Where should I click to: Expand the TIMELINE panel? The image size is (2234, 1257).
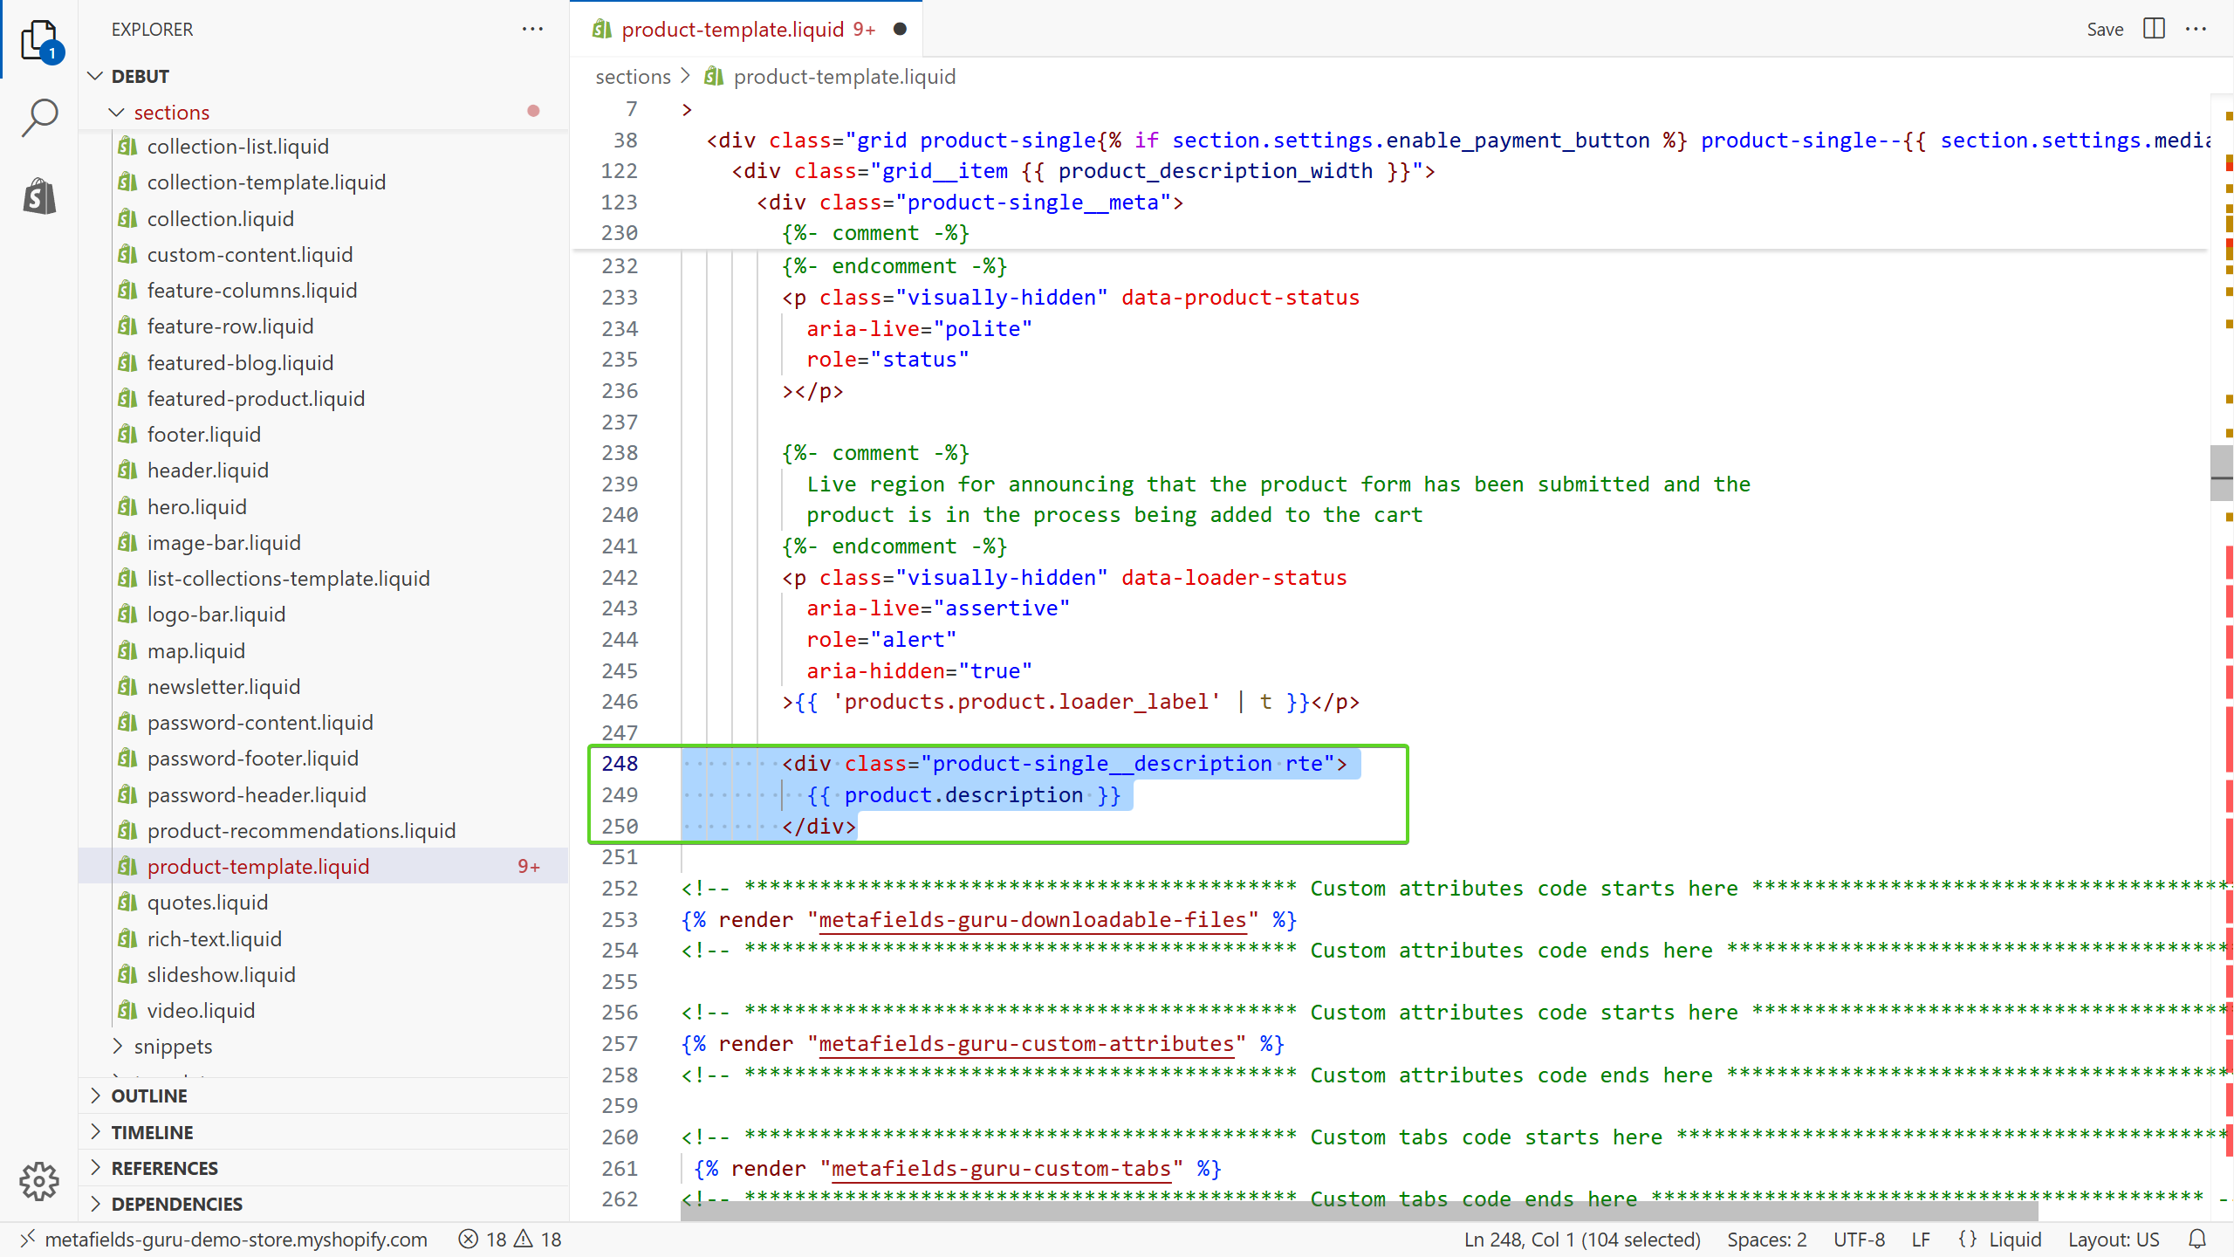152,1132
